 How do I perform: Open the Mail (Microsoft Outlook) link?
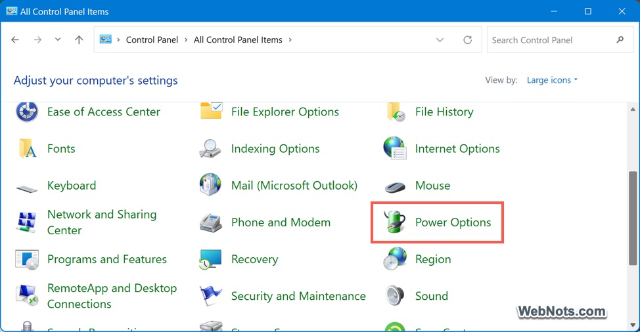tap(294, 185)
